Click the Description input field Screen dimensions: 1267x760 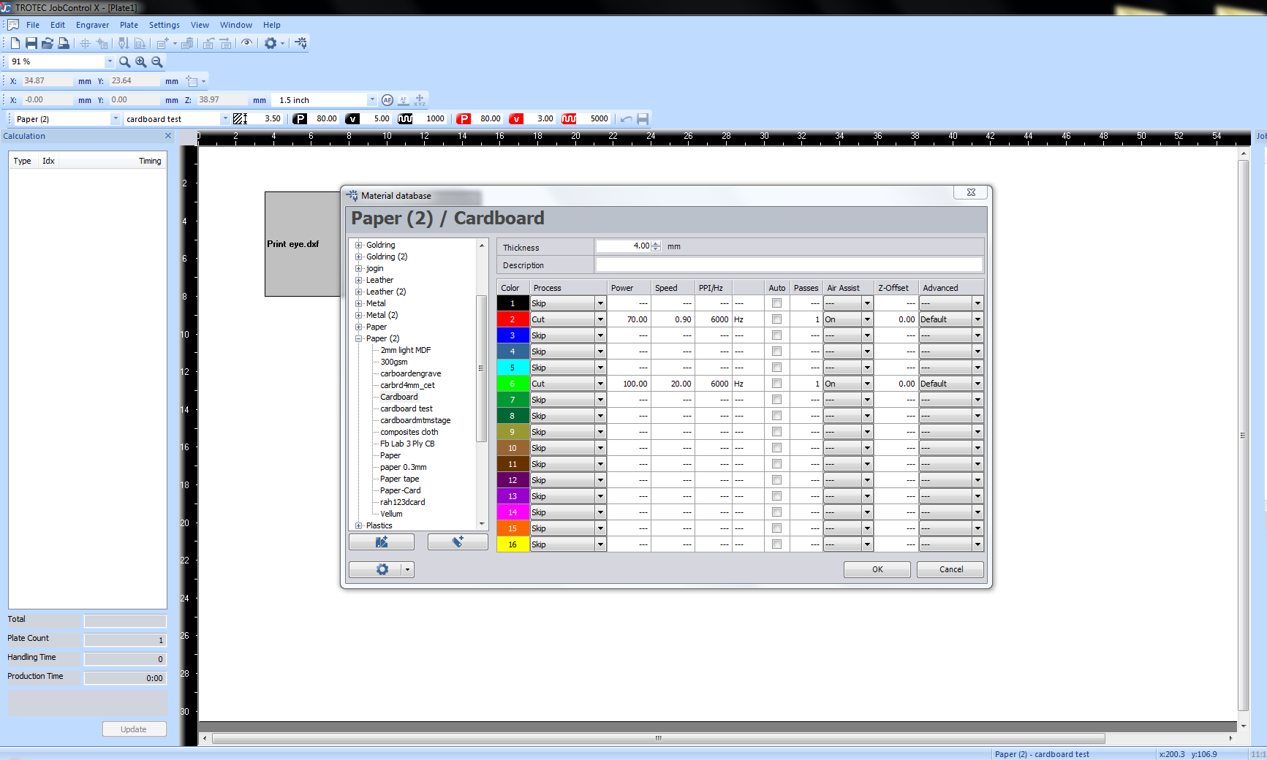coord(789,265)
